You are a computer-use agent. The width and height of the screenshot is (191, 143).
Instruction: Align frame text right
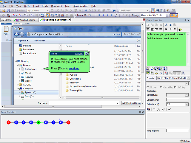[x=156, y=29]
